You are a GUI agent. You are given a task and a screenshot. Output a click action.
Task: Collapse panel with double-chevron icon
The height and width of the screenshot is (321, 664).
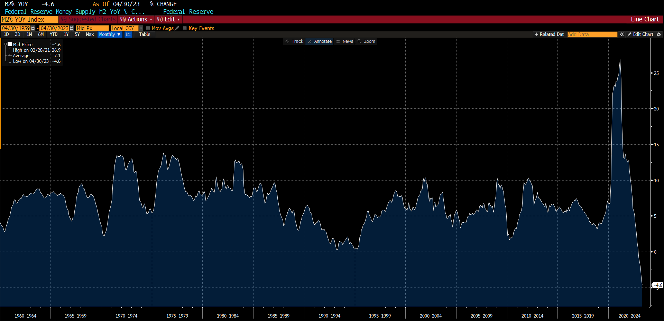[x=622, y=35]
